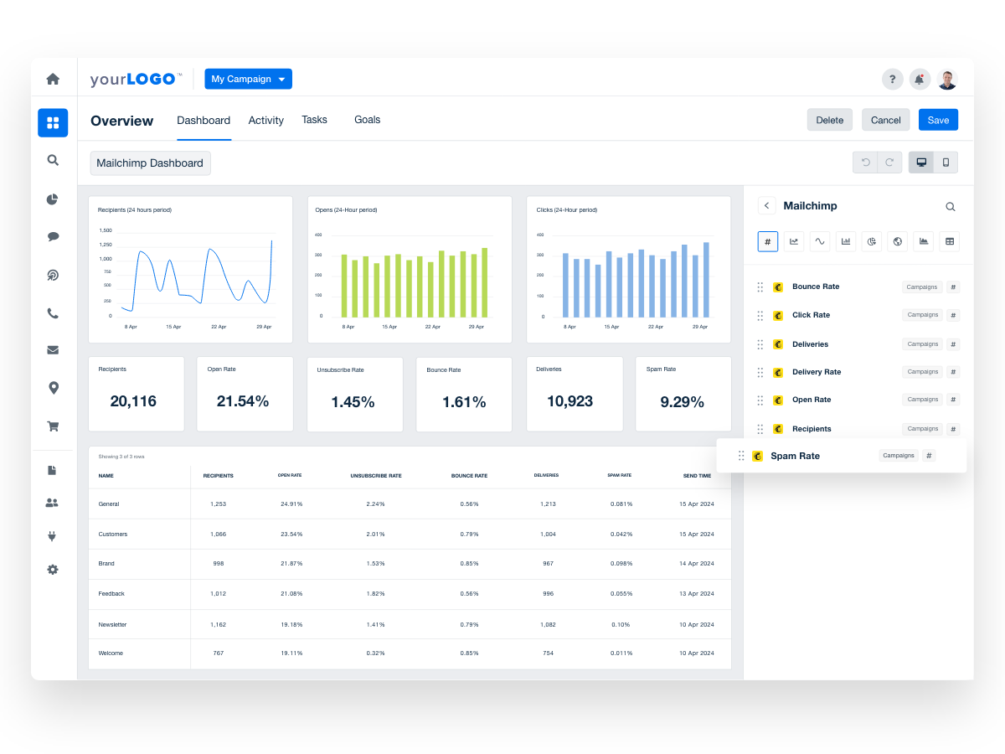Delete the current dashboard
This screenshot has width=1005, height=754.
tap(829, 119)
